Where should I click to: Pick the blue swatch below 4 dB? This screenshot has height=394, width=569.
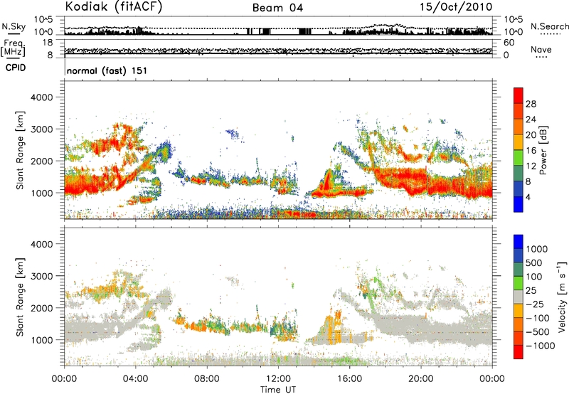click(x=519, y=204)
